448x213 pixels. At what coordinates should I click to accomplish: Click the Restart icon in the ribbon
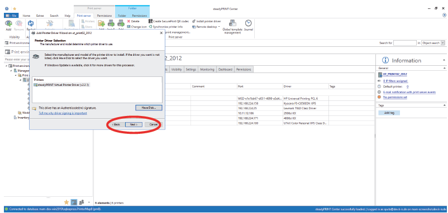(31, 24)
